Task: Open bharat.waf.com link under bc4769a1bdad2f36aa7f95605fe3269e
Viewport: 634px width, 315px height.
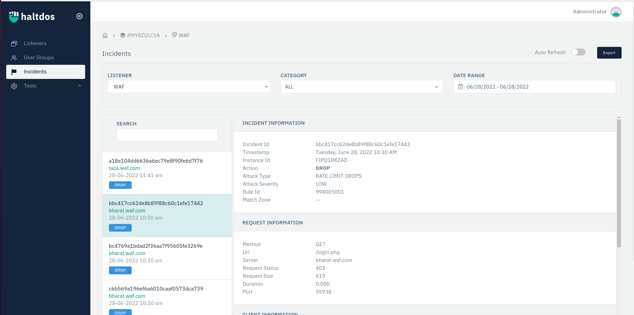Action: pos(127,253)
